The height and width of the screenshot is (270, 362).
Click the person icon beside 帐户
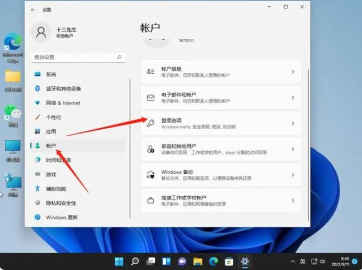point(37,146)
